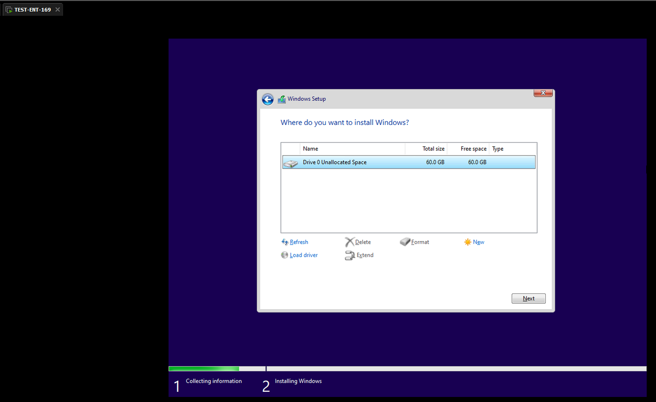
Task: Click the 60.0 GB free space value
Action: point(477,162)
